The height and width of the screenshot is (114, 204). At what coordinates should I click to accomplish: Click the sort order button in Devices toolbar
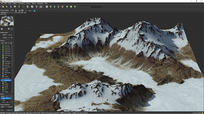(6, 43)
